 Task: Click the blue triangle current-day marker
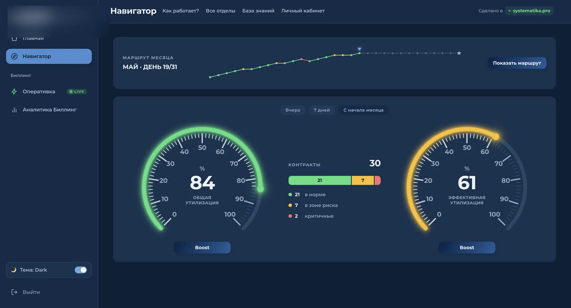tap(359, 49)
